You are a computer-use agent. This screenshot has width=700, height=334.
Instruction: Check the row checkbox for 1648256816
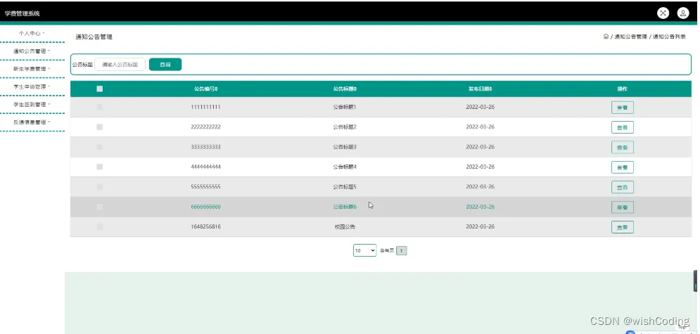[x=100, y=226]
